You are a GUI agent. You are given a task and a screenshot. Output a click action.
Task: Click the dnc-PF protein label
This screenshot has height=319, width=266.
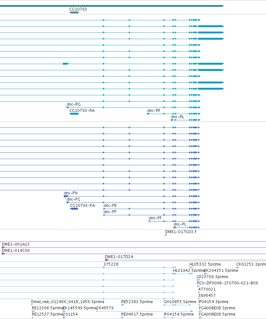[x=155, y=218]
